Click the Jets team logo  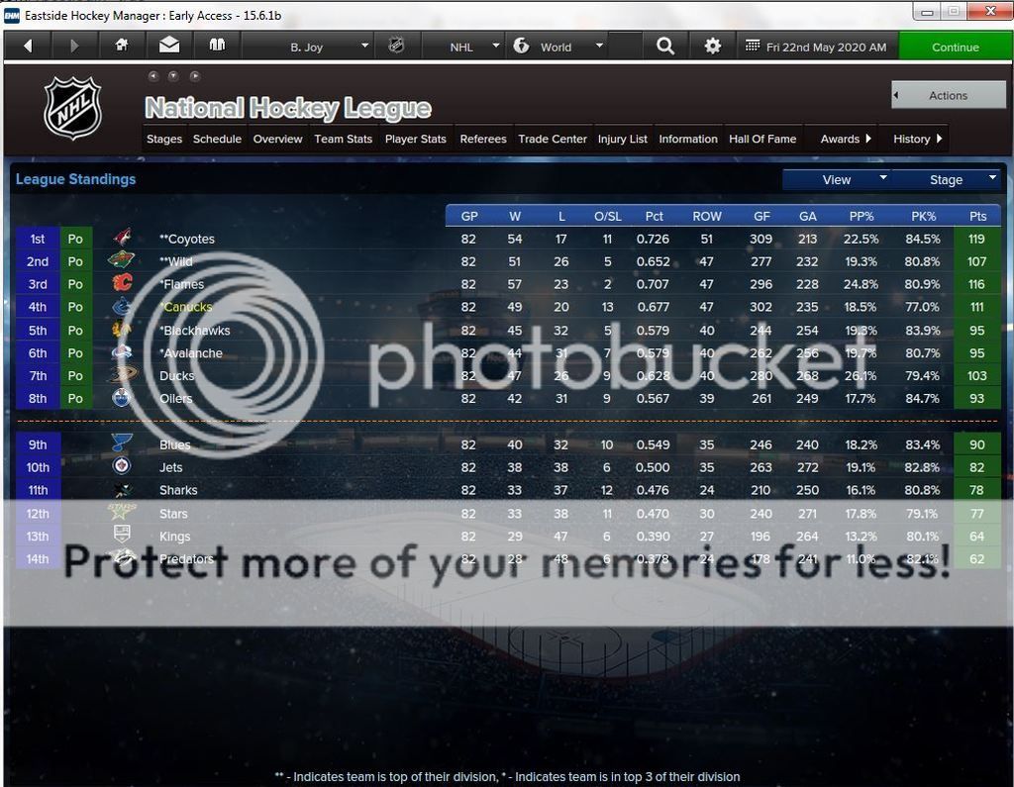click(122, 465)
